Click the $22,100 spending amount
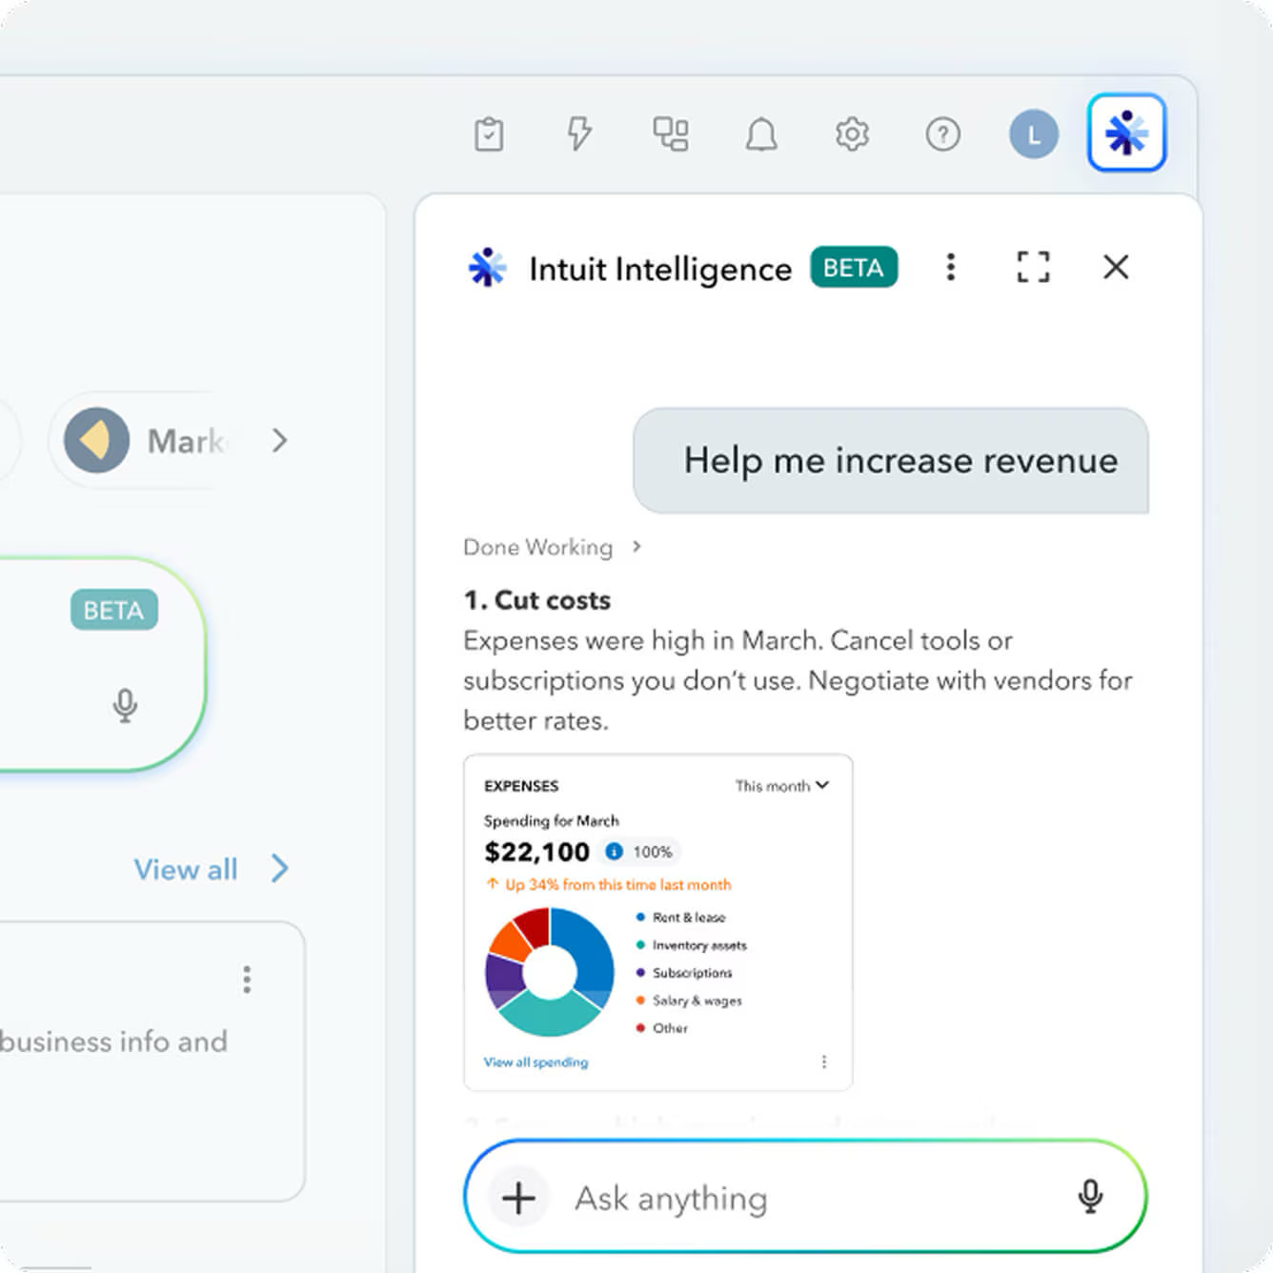 [536, 852]
